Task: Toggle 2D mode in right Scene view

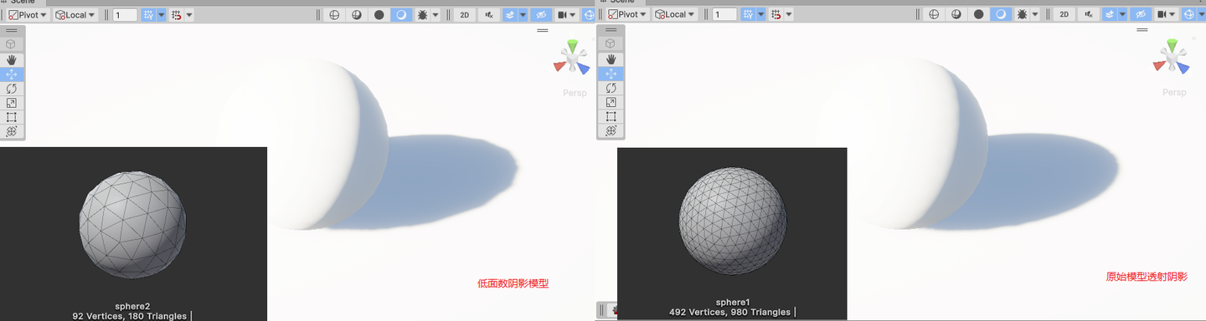Action: (x=1064, y=14)
